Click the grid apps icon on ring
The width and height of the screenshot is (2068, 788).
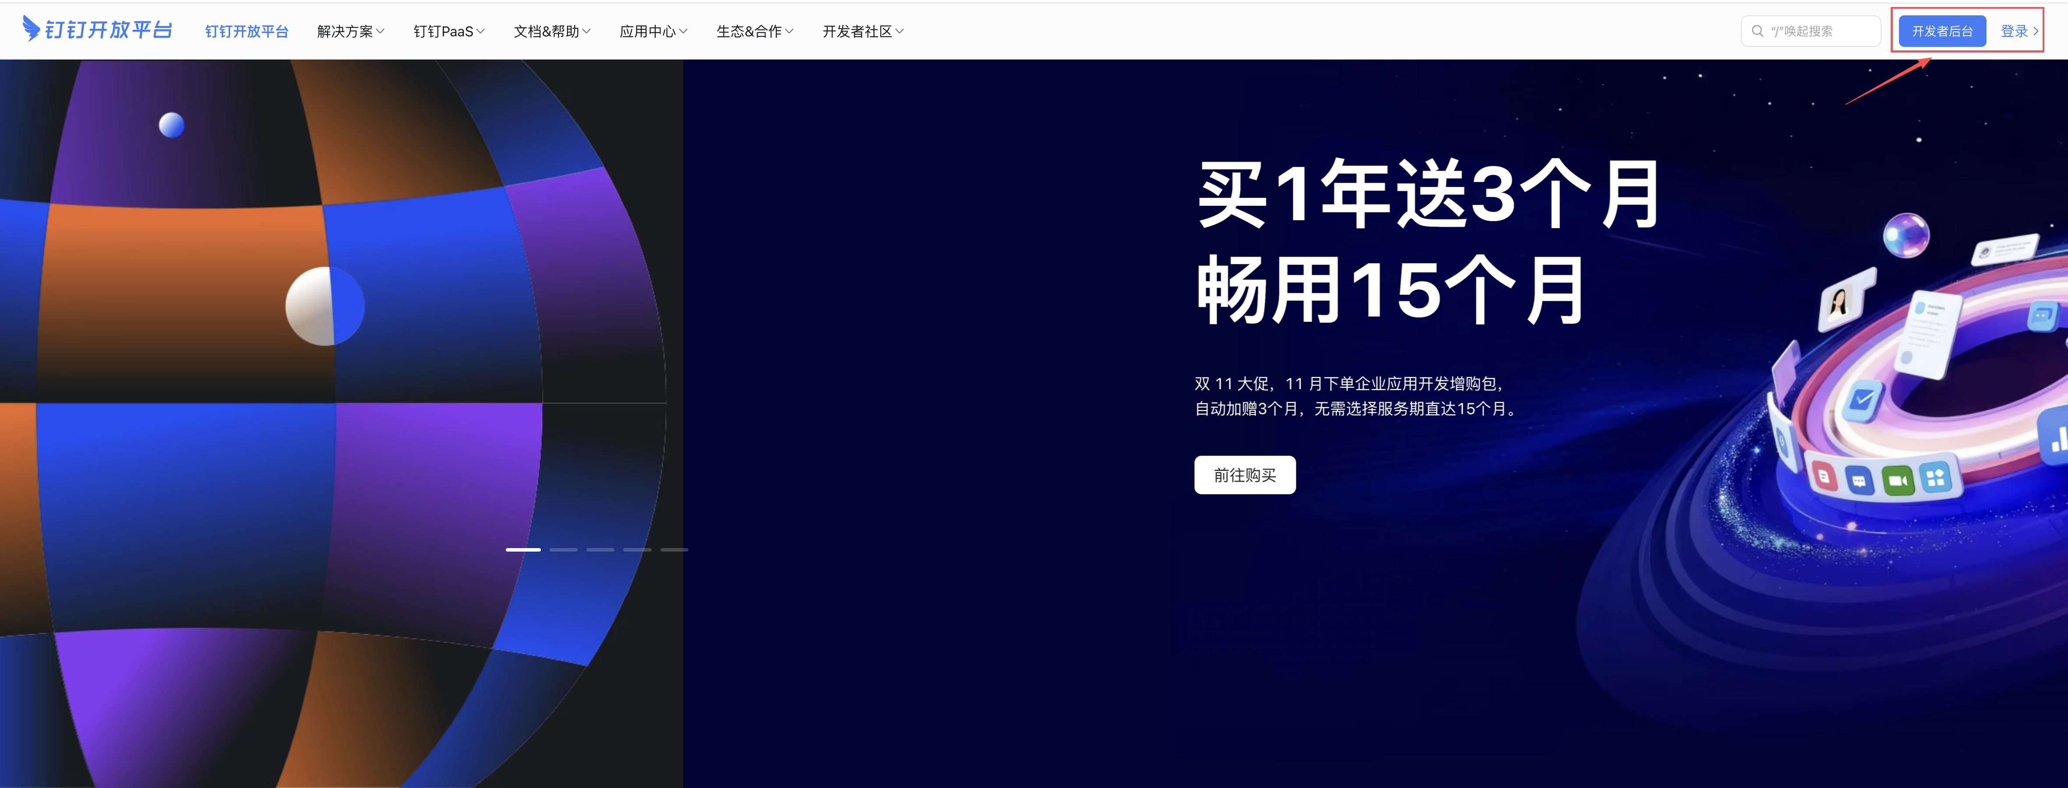tap(1936, 478)
